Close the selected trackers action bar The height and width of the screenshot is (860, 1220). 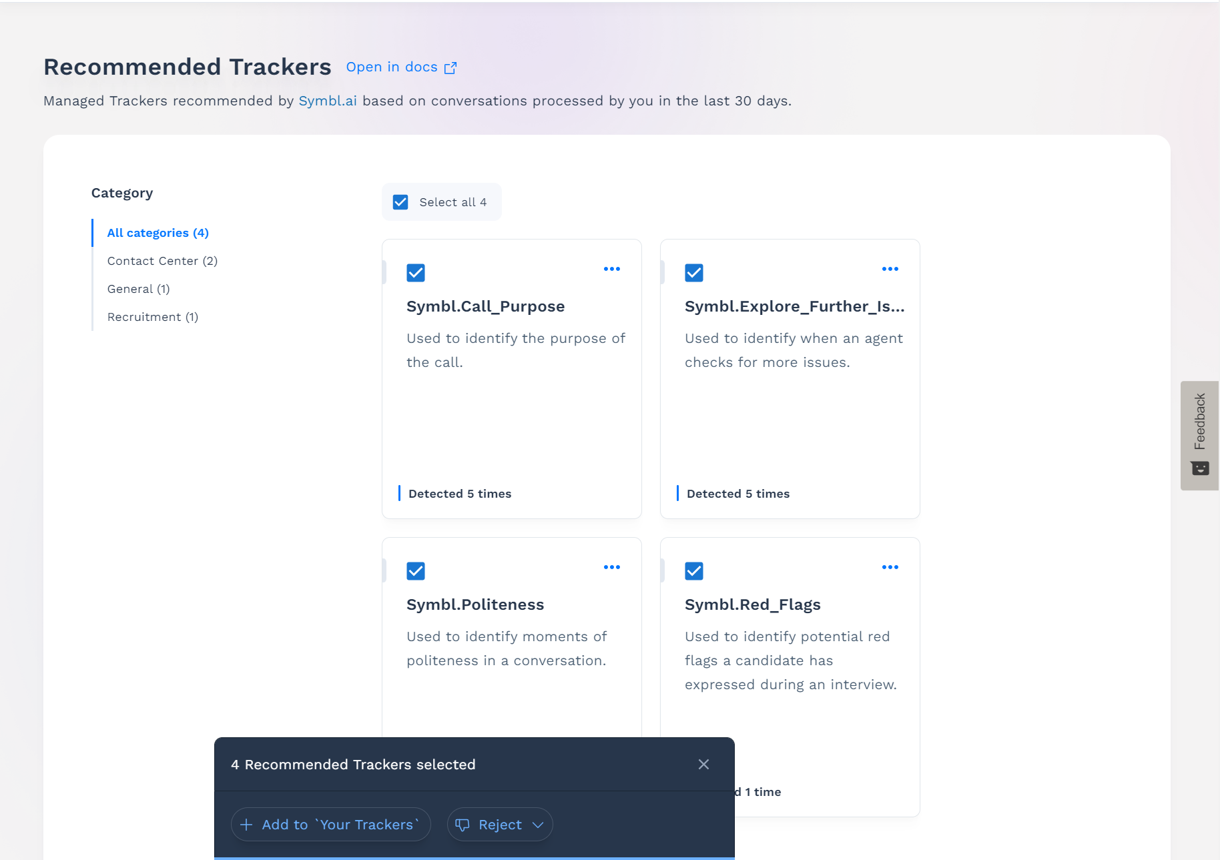point(703,765)
